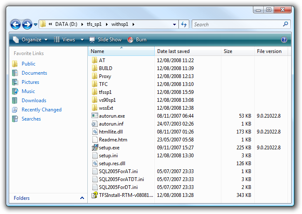Click the 343 KB size value

tap(244, 195)
